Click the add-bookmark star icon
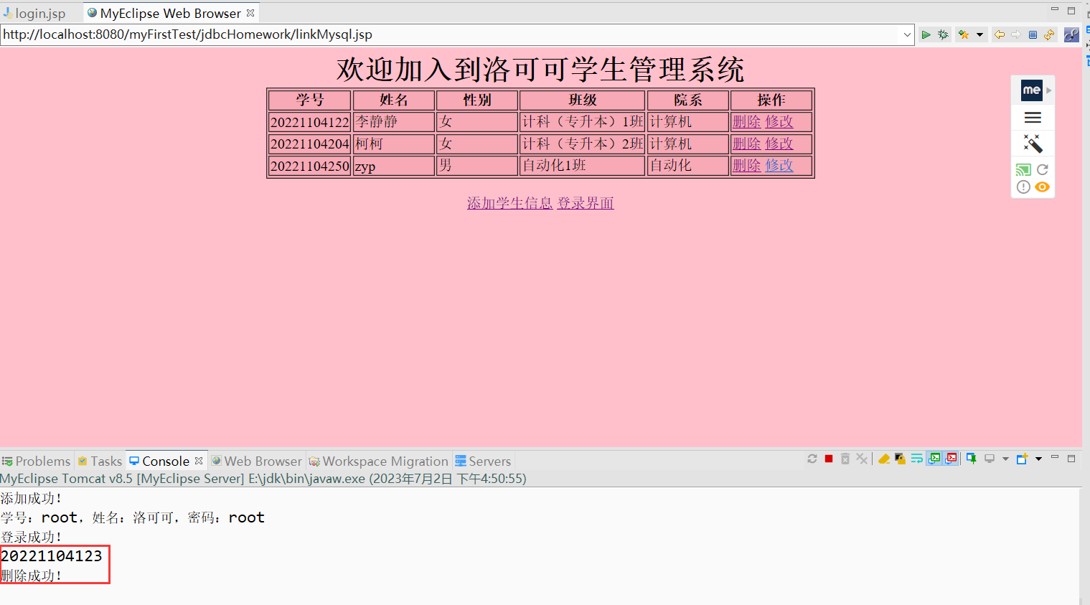The height and width of the screenshot is (605, 1090). [963, 34]
